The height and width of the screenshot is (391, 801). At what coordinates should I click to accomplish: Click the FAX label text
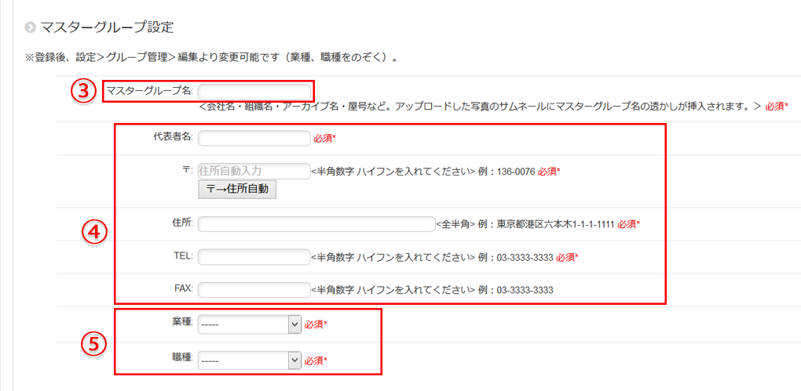[x=184, y=288]
